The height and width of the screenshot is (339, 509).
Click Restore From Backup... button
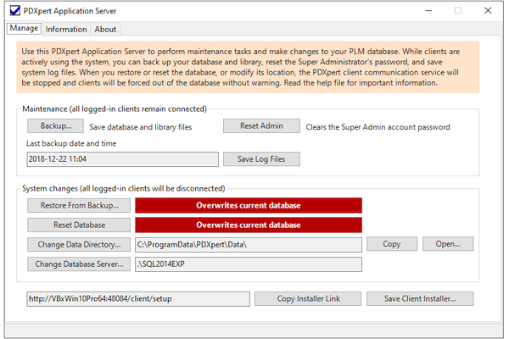coord(79,205)
